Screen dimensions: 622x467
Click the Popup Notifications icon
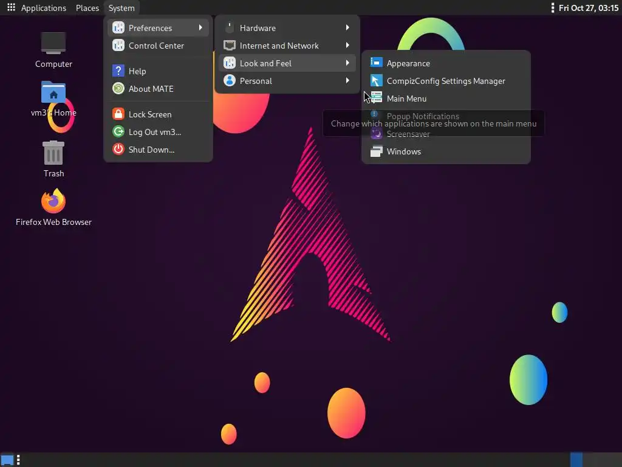(x=374, y=114)
